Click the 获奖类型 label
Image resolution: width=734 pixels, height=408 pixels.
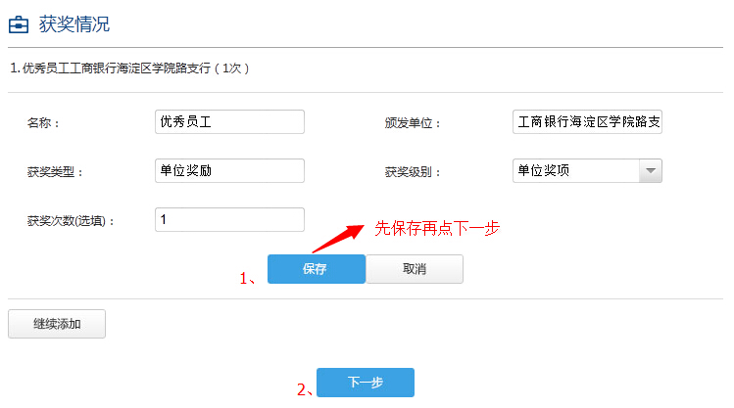(x=56, y=172)
